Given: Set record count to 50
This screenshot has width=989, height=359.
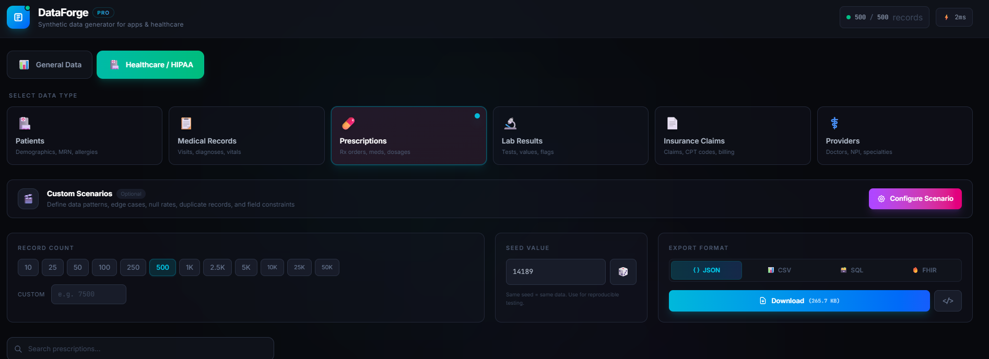Looking at the screenshot, I should (78, 268).
